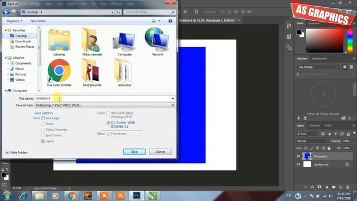
Task: Swap foreground and background colors in toolbar
Action: (7, 169)
